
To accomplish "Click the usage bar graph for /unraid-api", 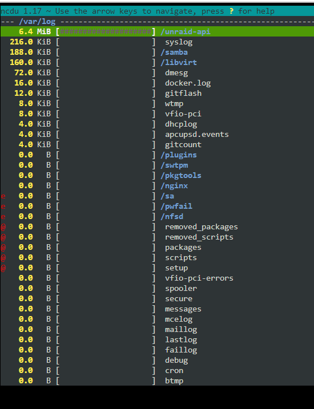I will tap(106, 32).
